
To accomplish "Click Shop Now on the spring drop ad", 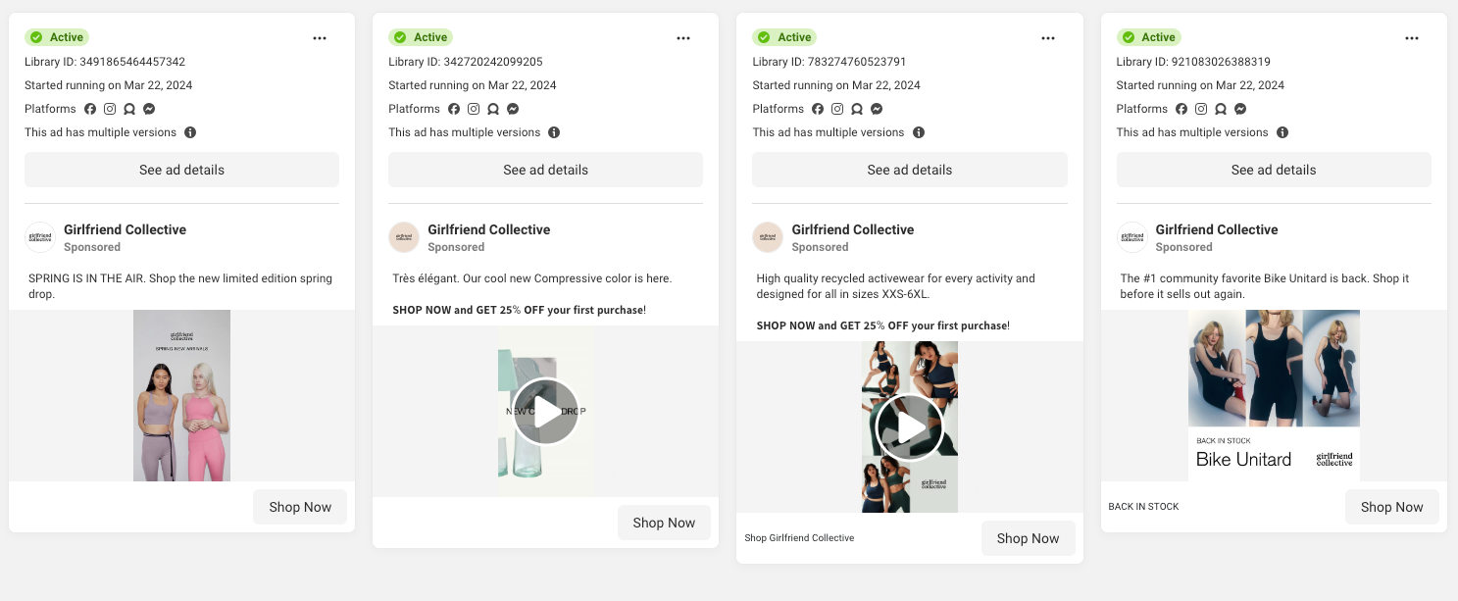I will tap(300, 507).
